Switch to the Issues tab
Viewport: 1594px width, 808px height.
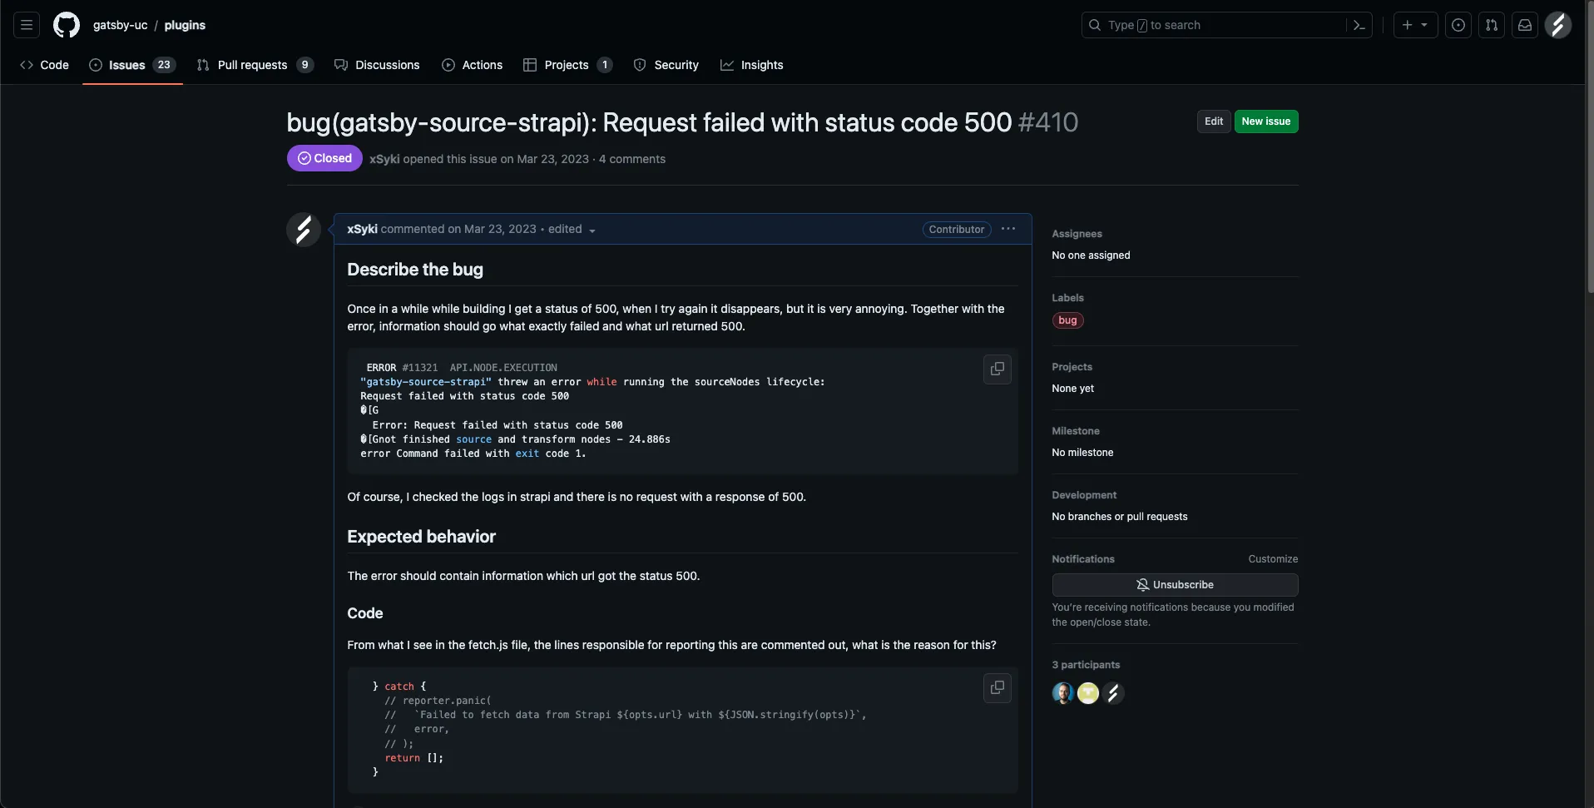(x=132, y=65)
